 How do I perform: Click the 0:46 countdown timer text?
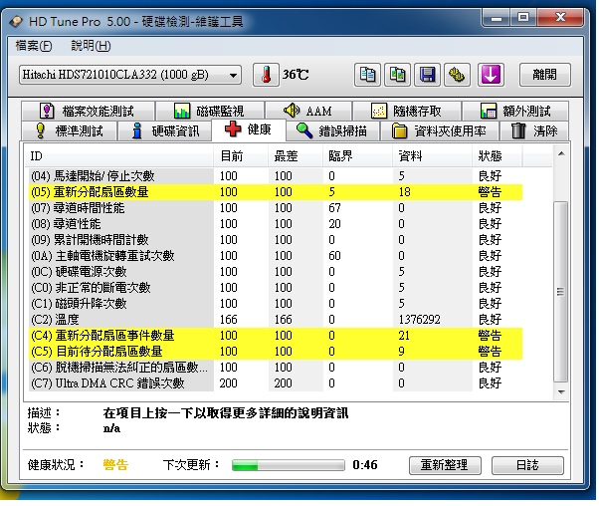(365, 465)
